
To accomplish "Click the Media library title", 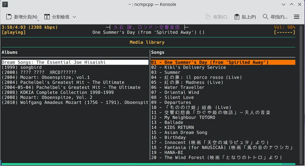I will pos(147,42).
